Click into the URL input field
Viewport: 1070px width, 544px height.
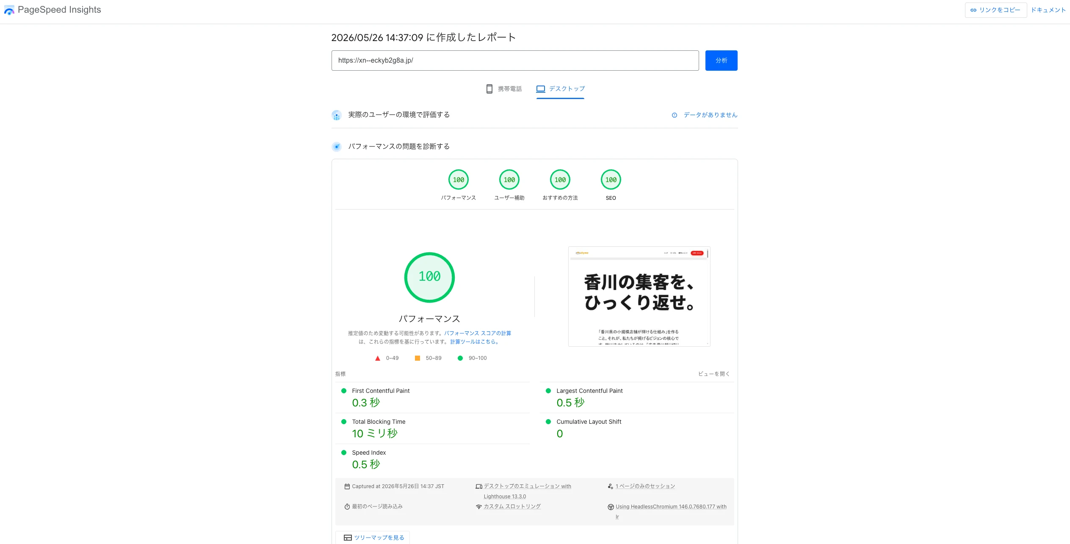[515, 61]
